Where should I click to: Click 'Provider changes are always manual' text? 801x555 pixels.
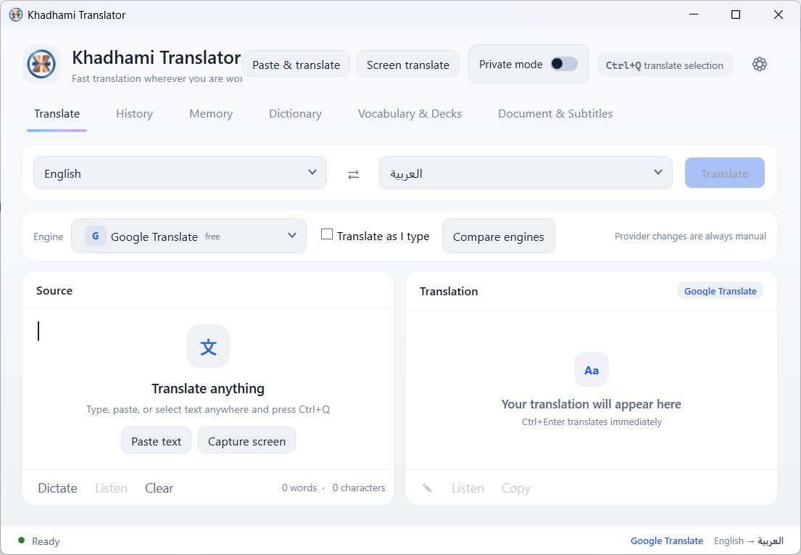690,236
